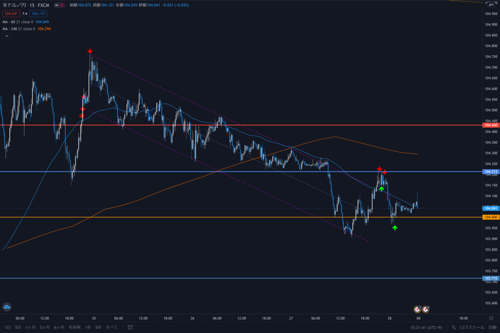The height and width of the screenshot is (333, 500).
Task: Set range to 1年
Action: coord(87,327)
